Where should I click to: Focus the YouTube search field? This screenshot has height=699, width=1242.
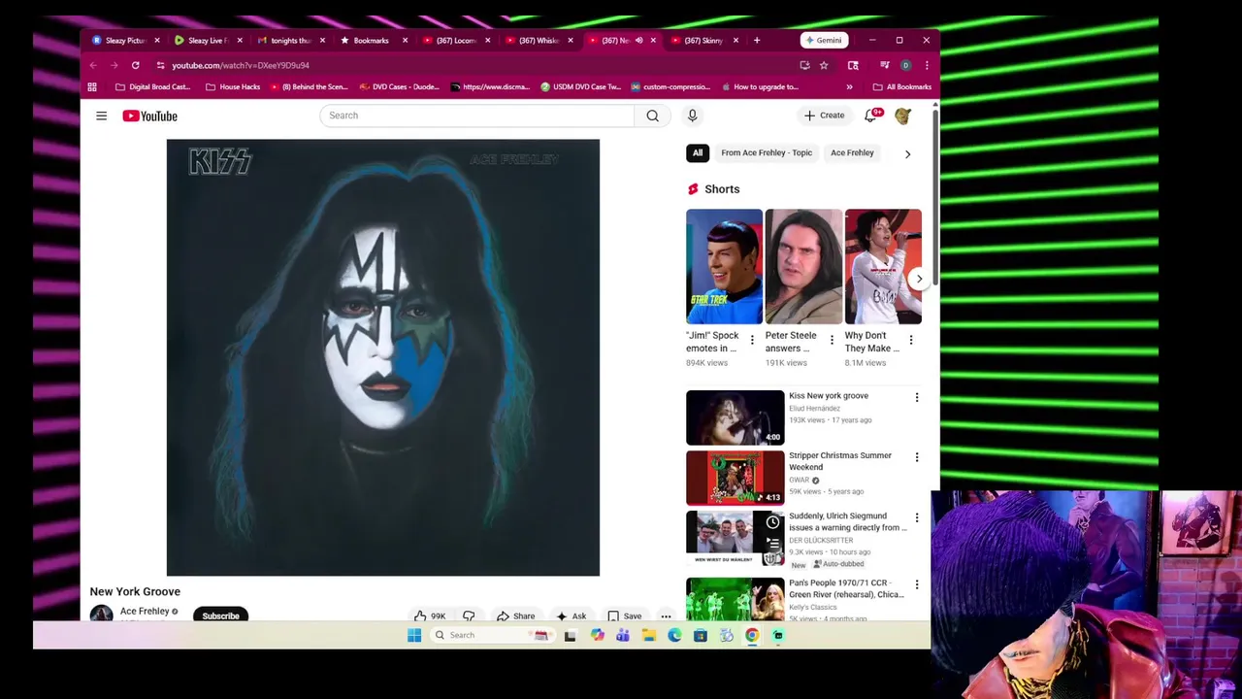tap(477, 116)
